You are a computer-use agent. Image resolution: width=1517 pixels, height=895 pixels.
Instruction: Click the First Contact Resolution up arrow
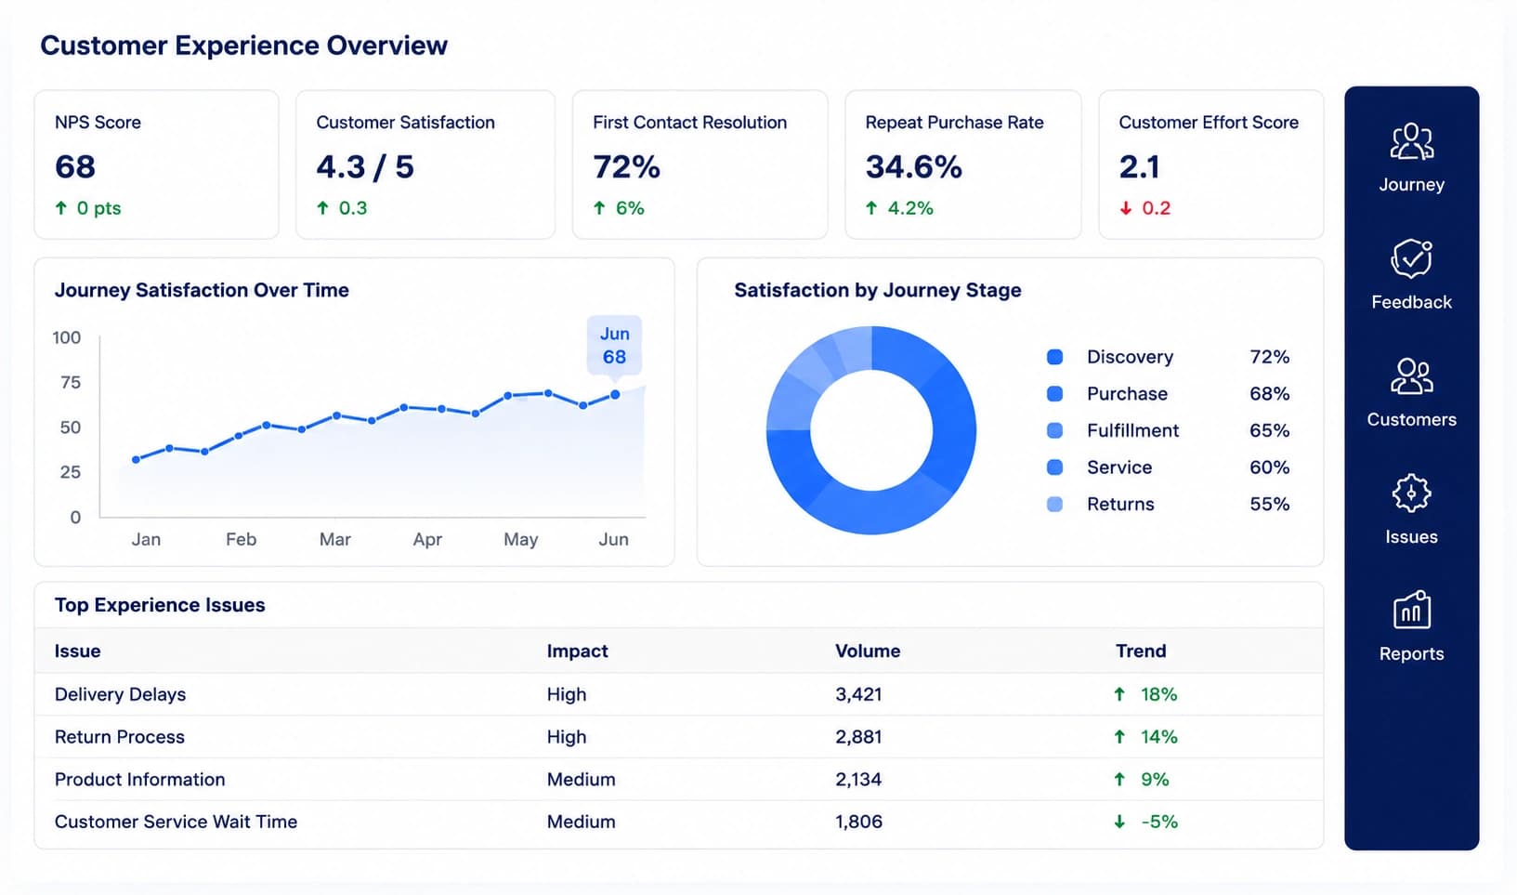coord(599,208)
